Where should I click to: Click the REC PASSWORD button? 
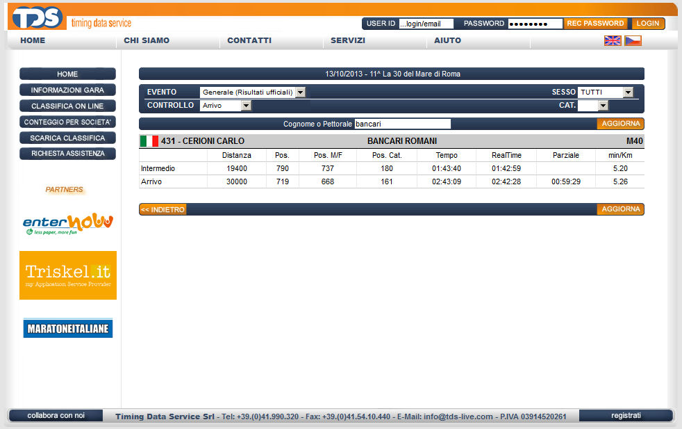(x=595, y=24)
